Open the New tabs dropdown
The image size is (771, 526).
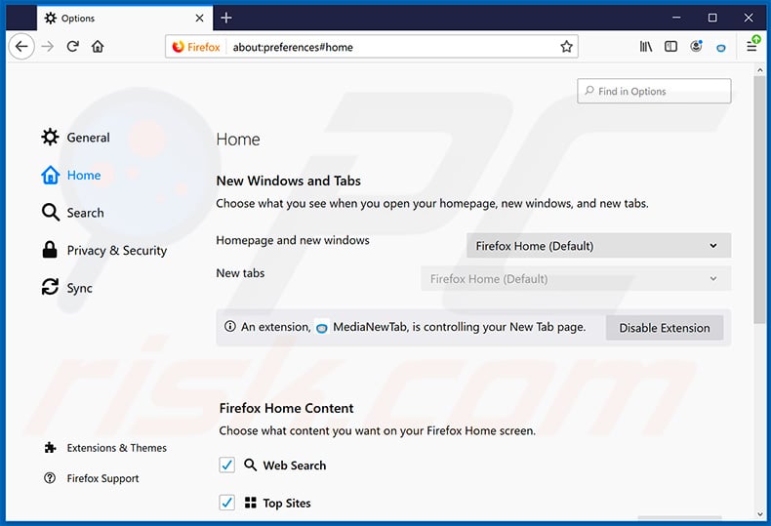(x=575, y=279)
